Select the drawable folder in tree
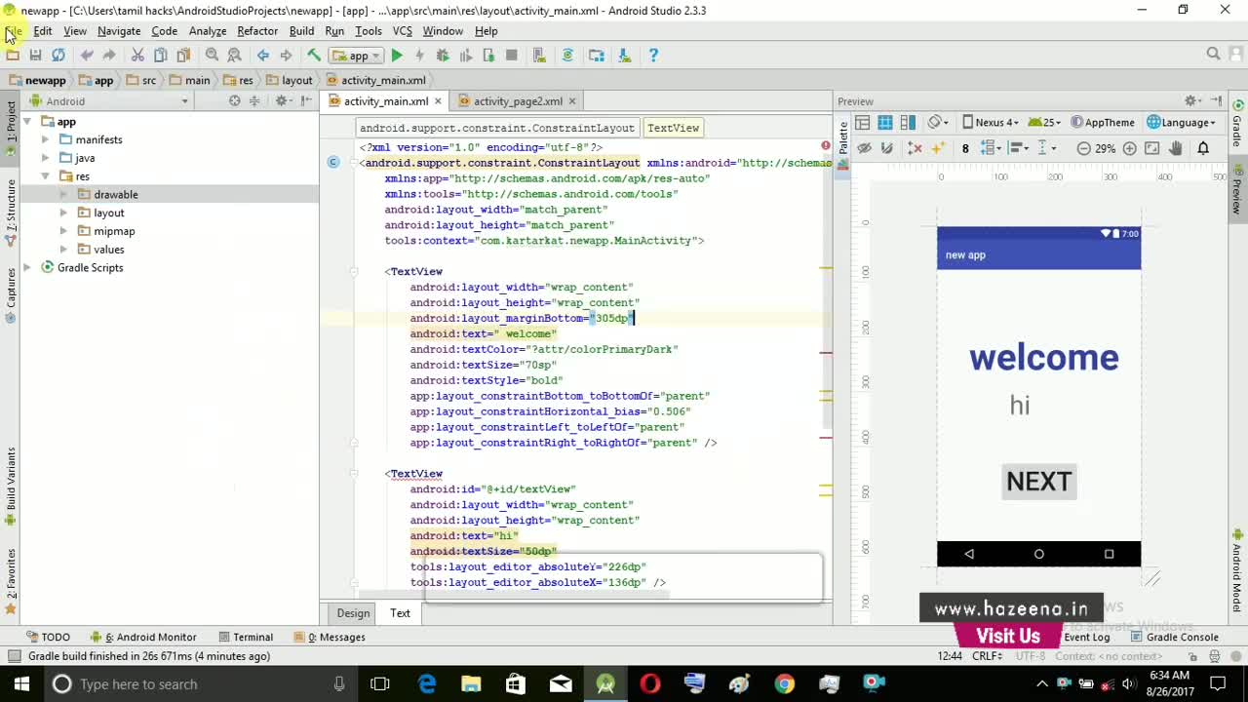 (x=116, y=194)
